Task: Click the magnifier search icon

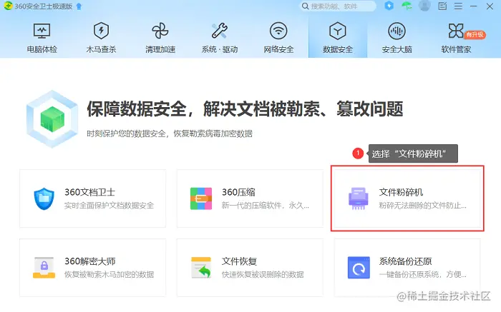Action: tap(305, 6)
